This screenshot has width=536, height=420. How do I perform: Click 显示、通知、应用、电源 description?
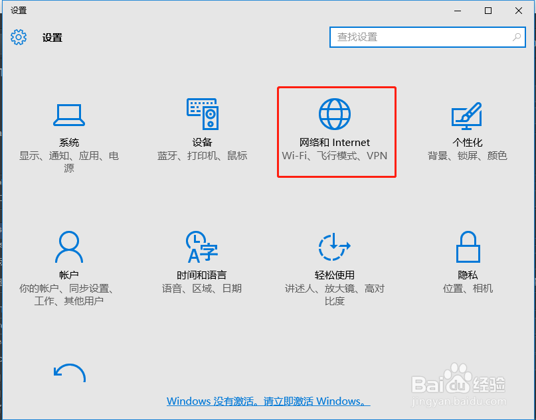[x=69, y=162]
